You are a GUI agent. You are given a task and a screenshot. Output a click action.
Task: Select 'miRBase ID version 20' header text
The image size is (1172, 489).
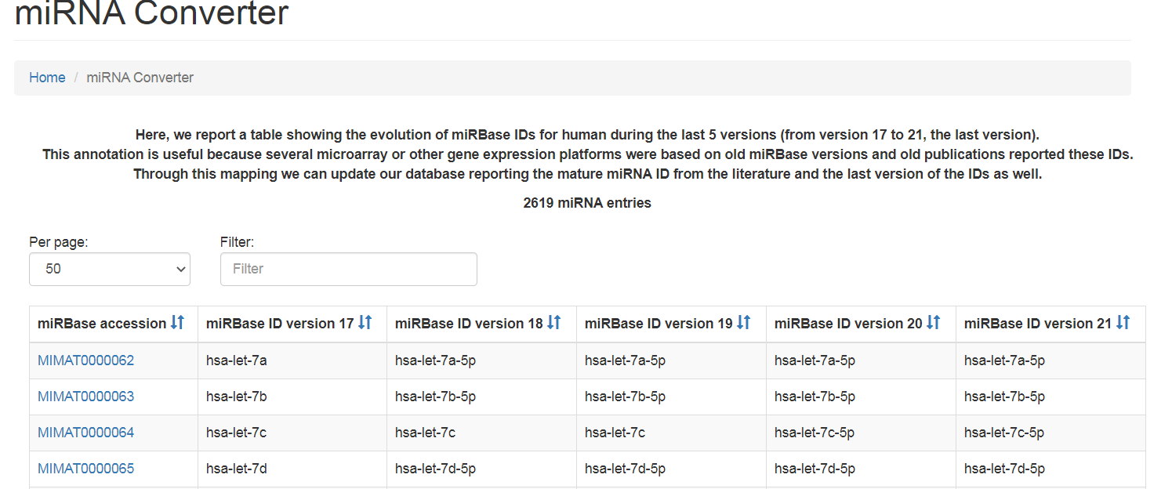pos(848,324)
